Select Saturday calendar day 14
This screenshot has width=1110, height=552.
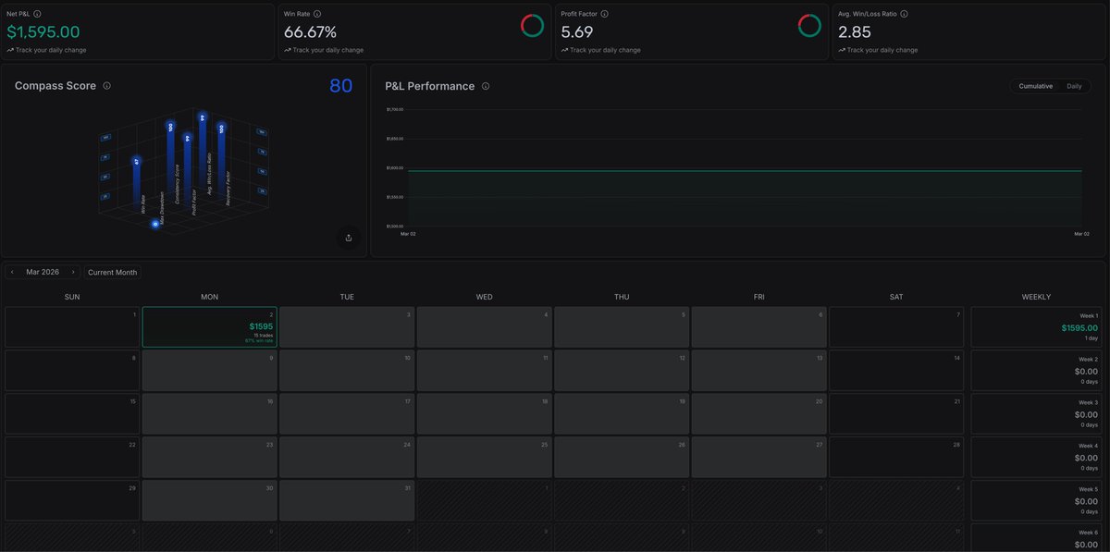coord(896,371)
